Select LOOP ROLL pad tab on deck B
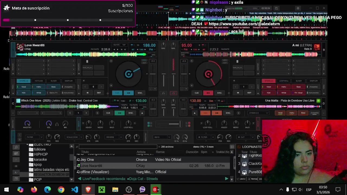 pyautogui.click(x=284, y=81)
